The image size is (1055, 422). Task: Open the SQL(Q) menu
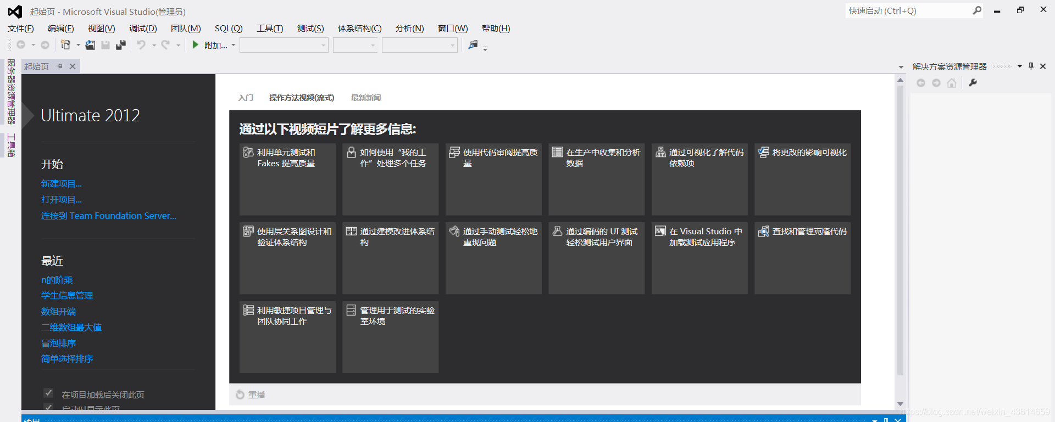point(229,29)
